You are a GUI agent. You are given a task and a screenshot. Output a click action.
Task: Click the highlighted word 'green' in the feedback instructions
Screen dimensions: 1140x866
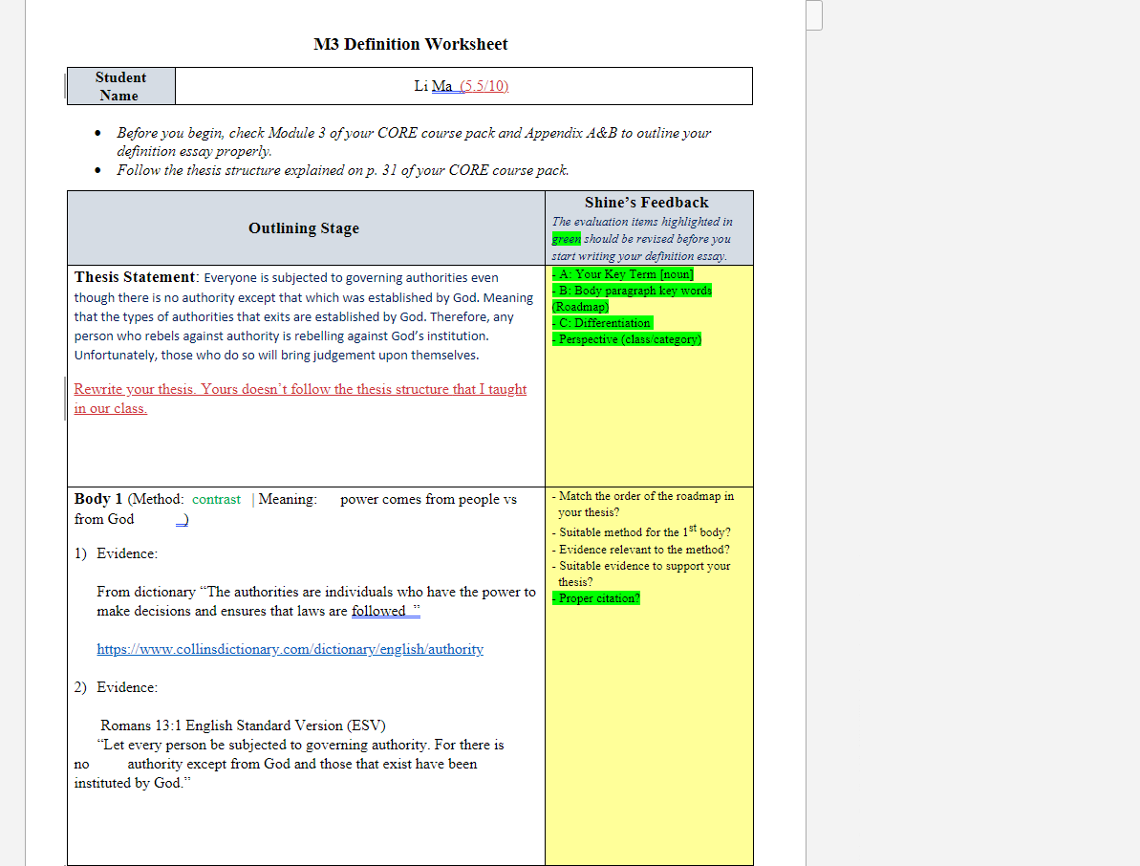(567, 239)
